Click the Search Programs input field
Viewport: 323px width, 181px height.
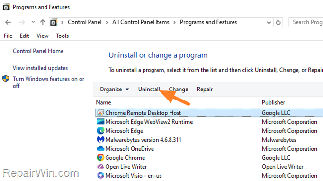tap(305, 22)
